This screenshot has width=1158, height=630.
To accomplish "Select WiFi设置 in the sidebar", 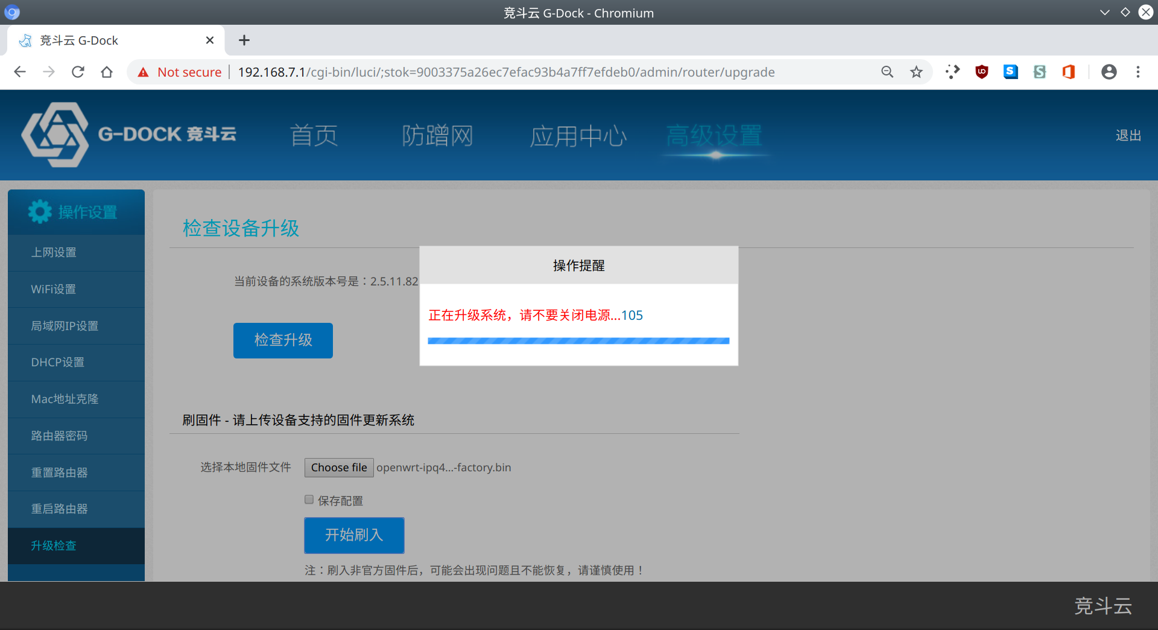I will [x=54, y=289].
